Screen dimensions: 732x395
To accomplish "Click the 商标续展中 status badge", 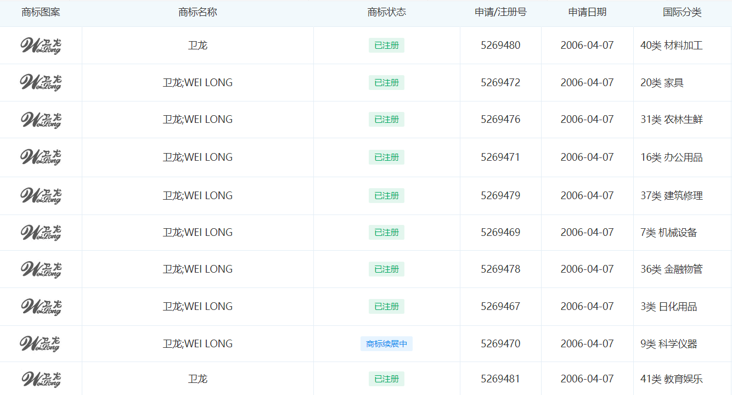I will pos(386,344).
